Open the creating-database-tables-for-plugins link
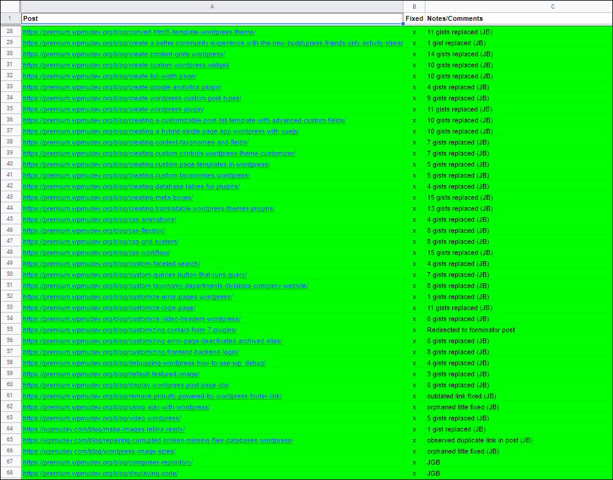The height and width of the screenshot is (480, 613). (131, 186)
